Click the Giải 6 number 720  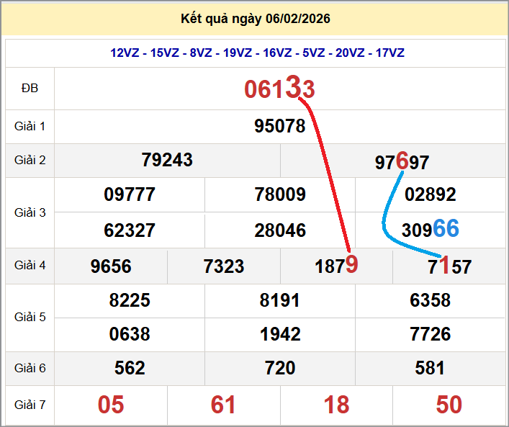point(279,369)
